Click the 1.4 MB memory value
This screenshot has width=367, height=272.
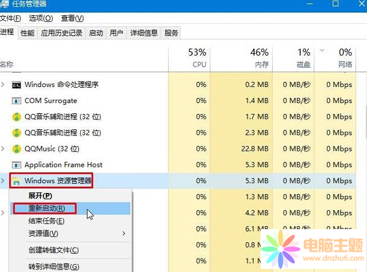(257, 101)
